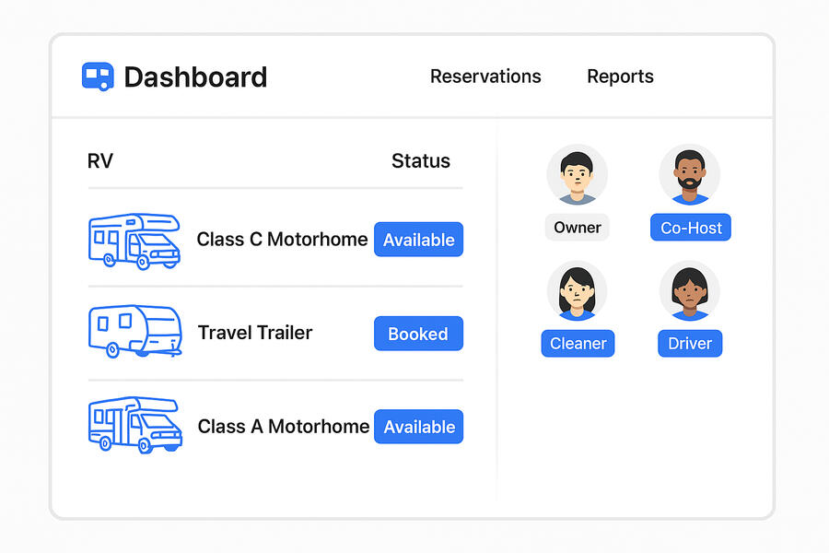Select the Class C Motorhome vehicle icon
This screenshot has width=829, height=553.
(134, 241)
